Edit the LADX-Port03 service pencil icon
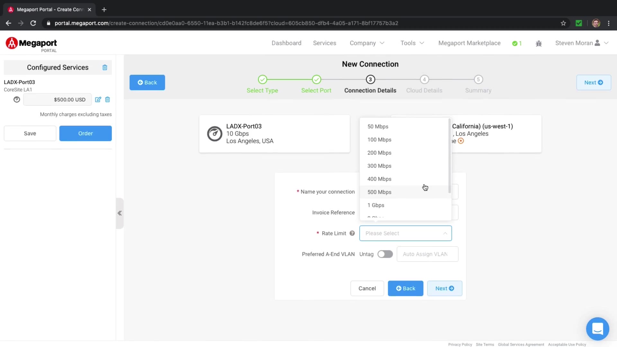Image resolution: width=617 pixels, height=347 pixels. tap(98, 100)
